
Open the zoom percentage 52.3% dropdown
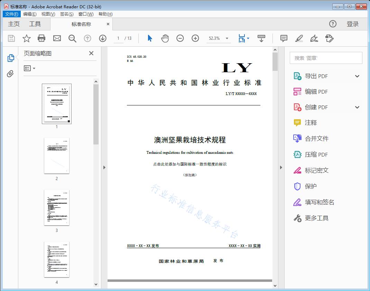219,38
